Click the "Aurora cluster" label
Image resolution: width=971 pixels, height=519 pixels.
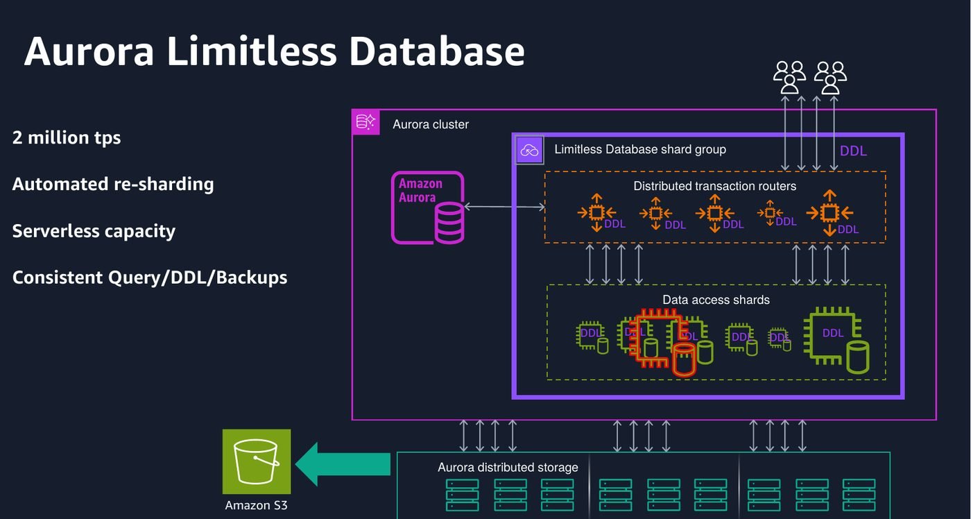tap(431, 125)
